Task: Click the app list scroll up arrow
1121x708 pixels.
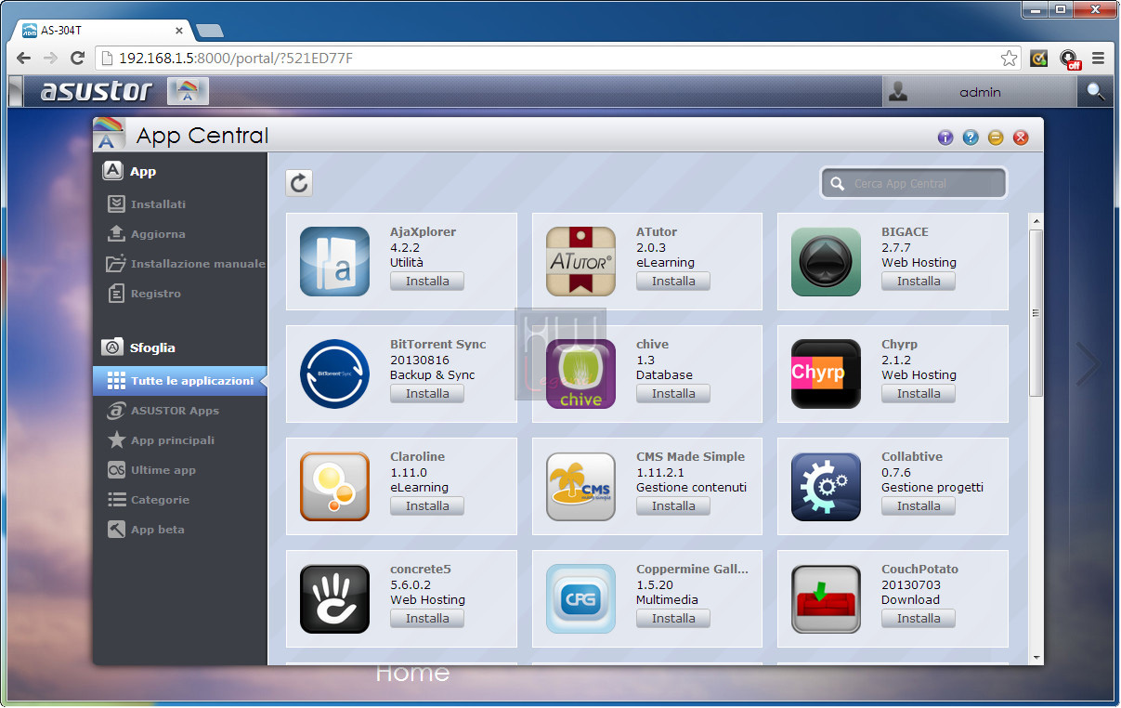Action: pyautogui.click(x=1036, y=220)
